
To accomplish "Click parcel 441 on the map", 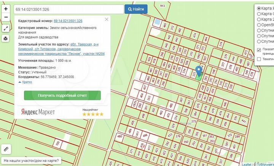I will 244,121.
